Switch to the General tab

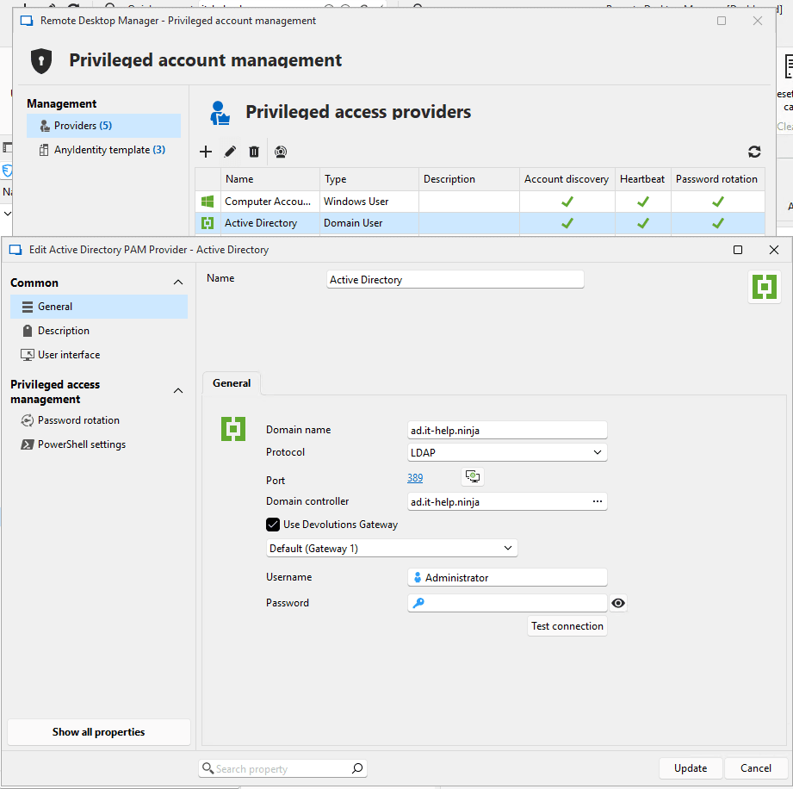click(x=232, y=383)
